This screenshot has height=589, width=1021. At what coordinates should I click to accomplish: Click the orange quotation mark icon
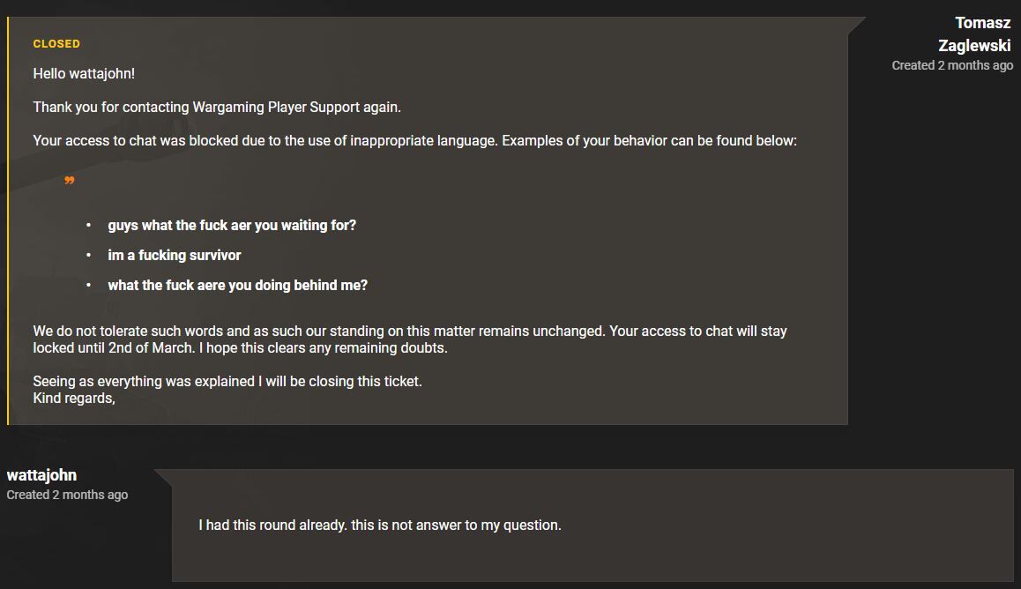coord(70,181)
